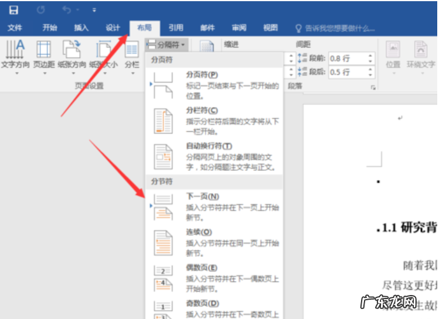Viewport: 439px width, 319px height.
Task: Choose 奇数页(D) odd page section break
Action: coord(214,308)
